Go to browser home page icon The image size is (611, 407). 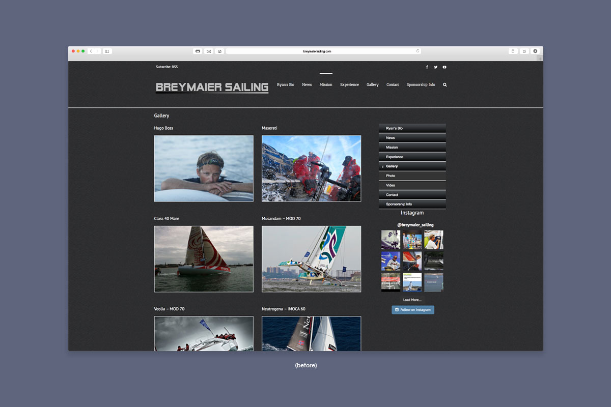(x=219, y=51)
